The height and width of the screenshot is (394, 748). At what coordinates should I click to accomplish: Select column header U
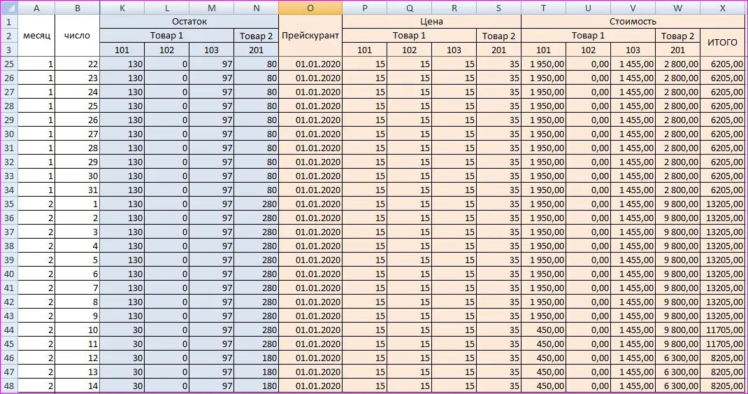point(588,8)
